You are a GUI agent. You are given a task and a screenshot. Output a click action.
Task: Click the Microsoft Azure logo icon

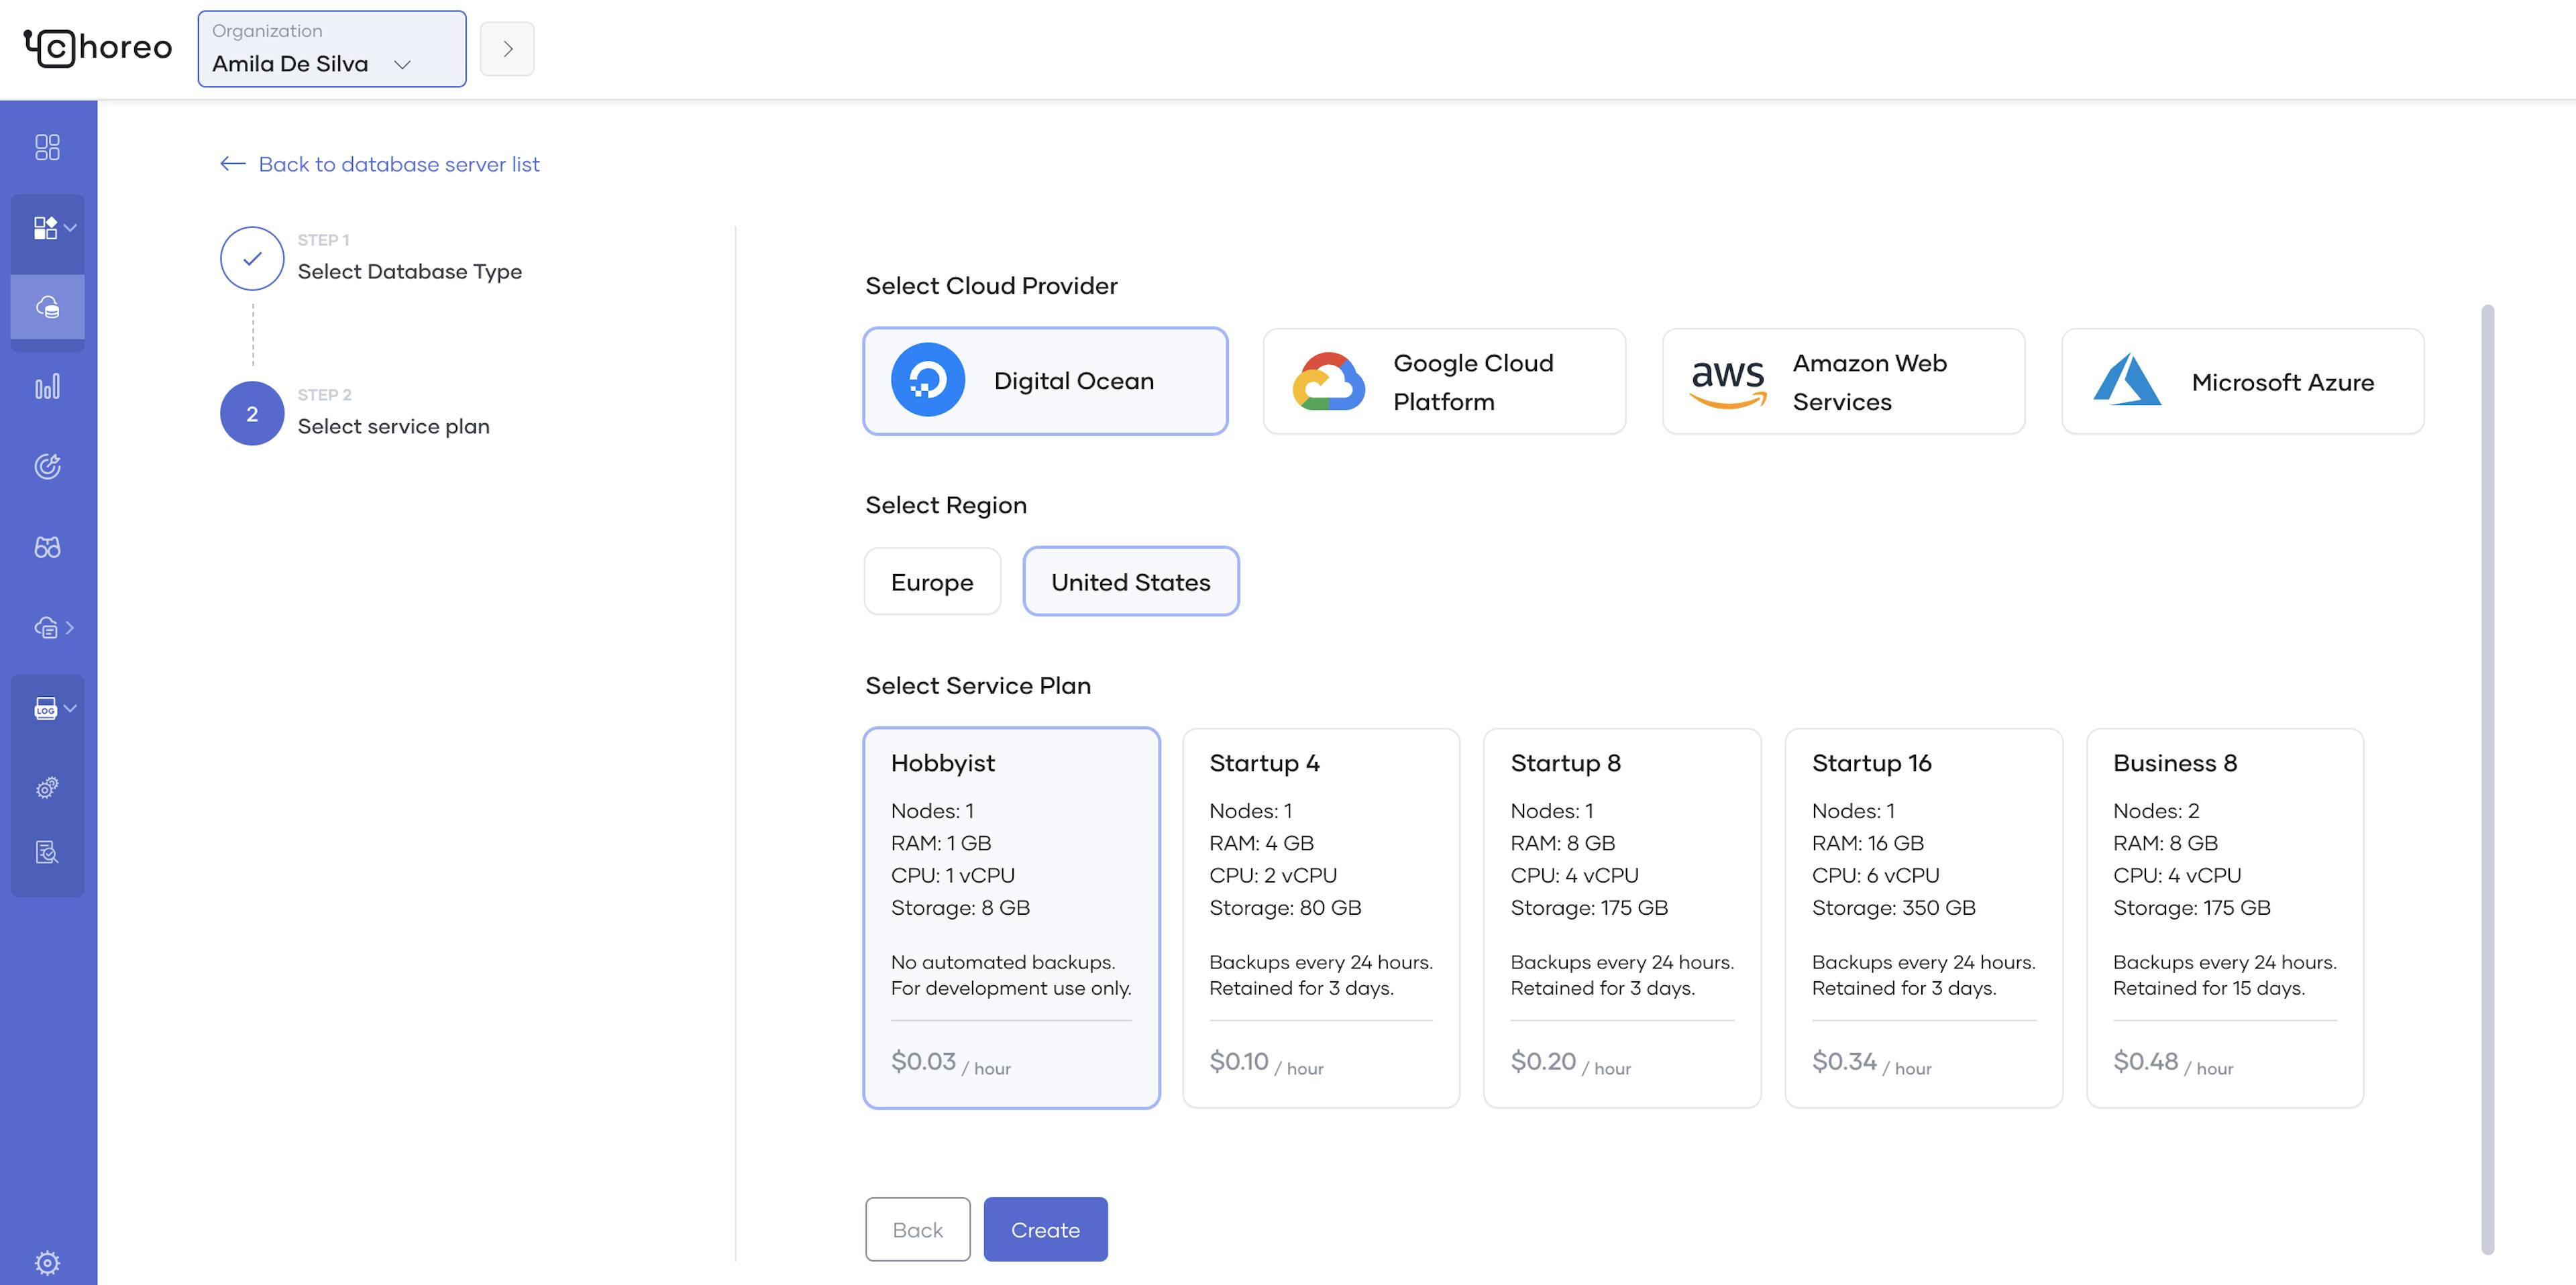[2127, 379]
